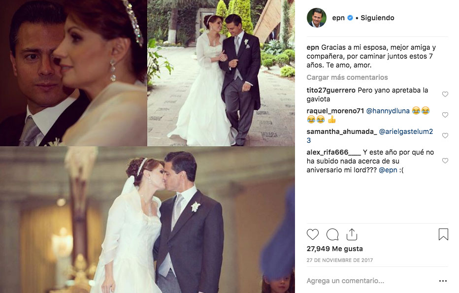This screenshot has height=293, width=459.
Task: Open the @hannydluna mention
Action: tap(388, 111)
